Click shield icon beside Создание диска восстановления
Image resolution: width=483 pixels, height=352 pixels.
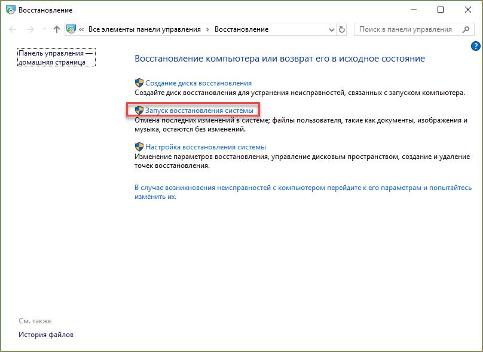tap(139, 83)
